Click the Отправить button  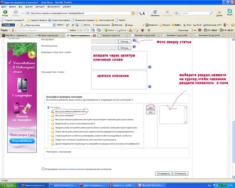tap(163, 173)
